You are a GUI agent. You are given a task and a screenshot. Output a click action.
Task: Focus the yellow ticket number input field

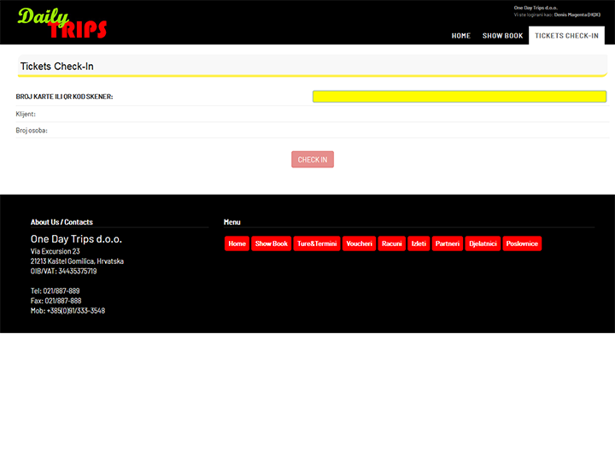tap(459, 97)
